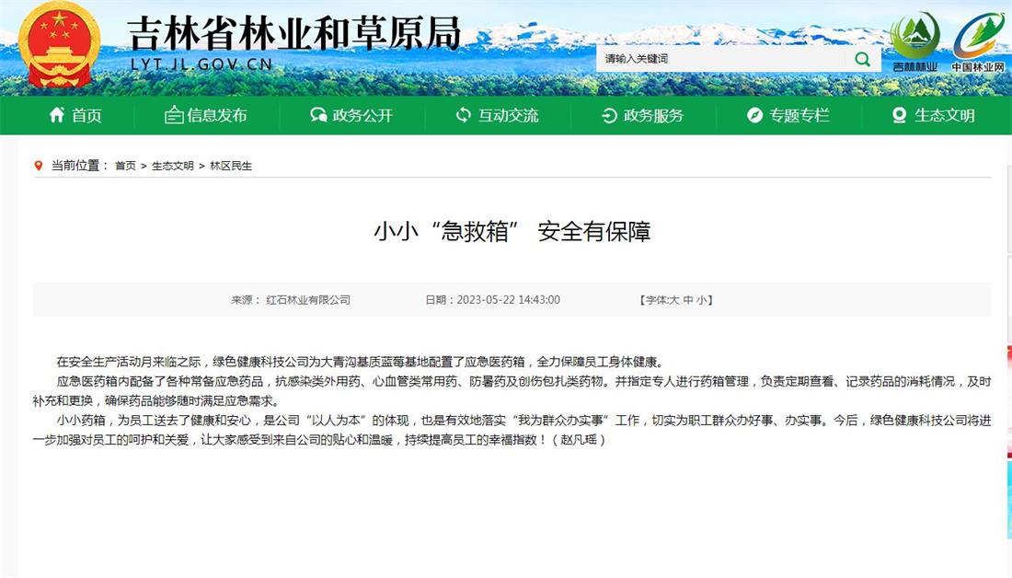The height and width of the screenshot is (578, 1012).
Task: Click the 专题专栏 compass icon
Action: (x=754, y=115)
